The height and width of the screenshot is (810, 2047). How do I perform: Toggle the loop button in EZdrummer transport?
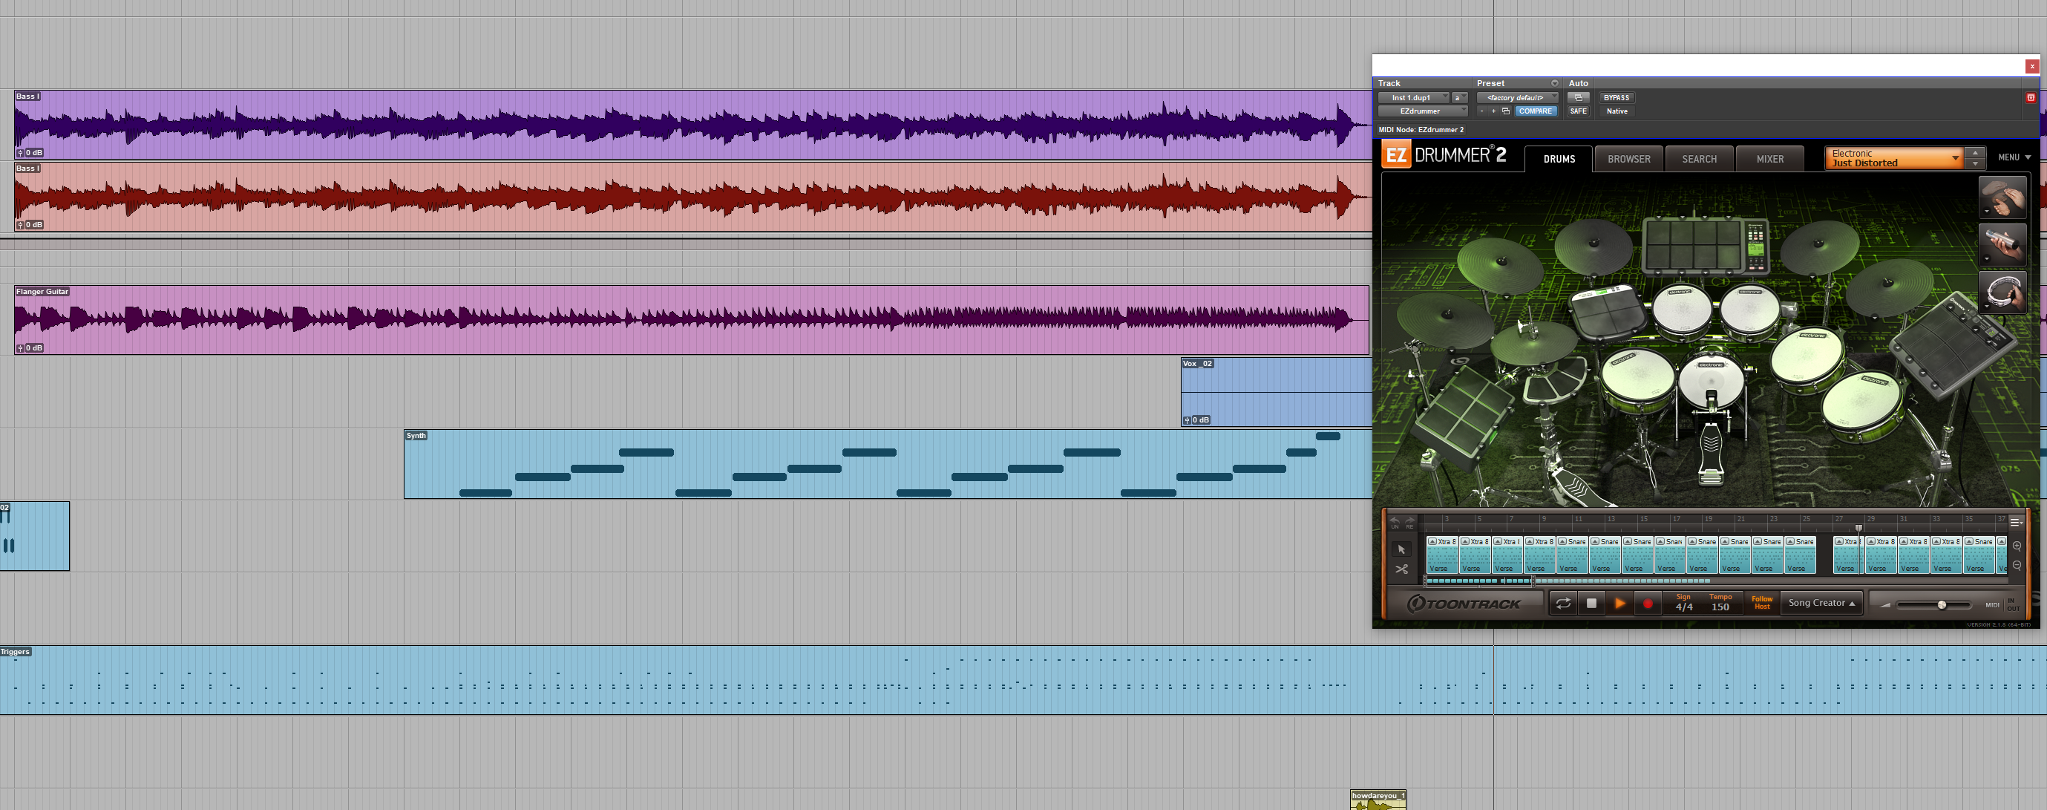[1562, 604]
